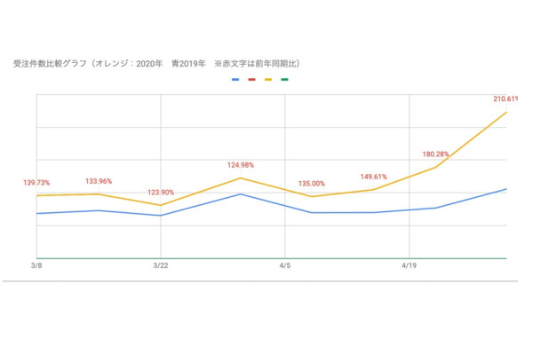Click the 123.90% data label

click(161, 193)
